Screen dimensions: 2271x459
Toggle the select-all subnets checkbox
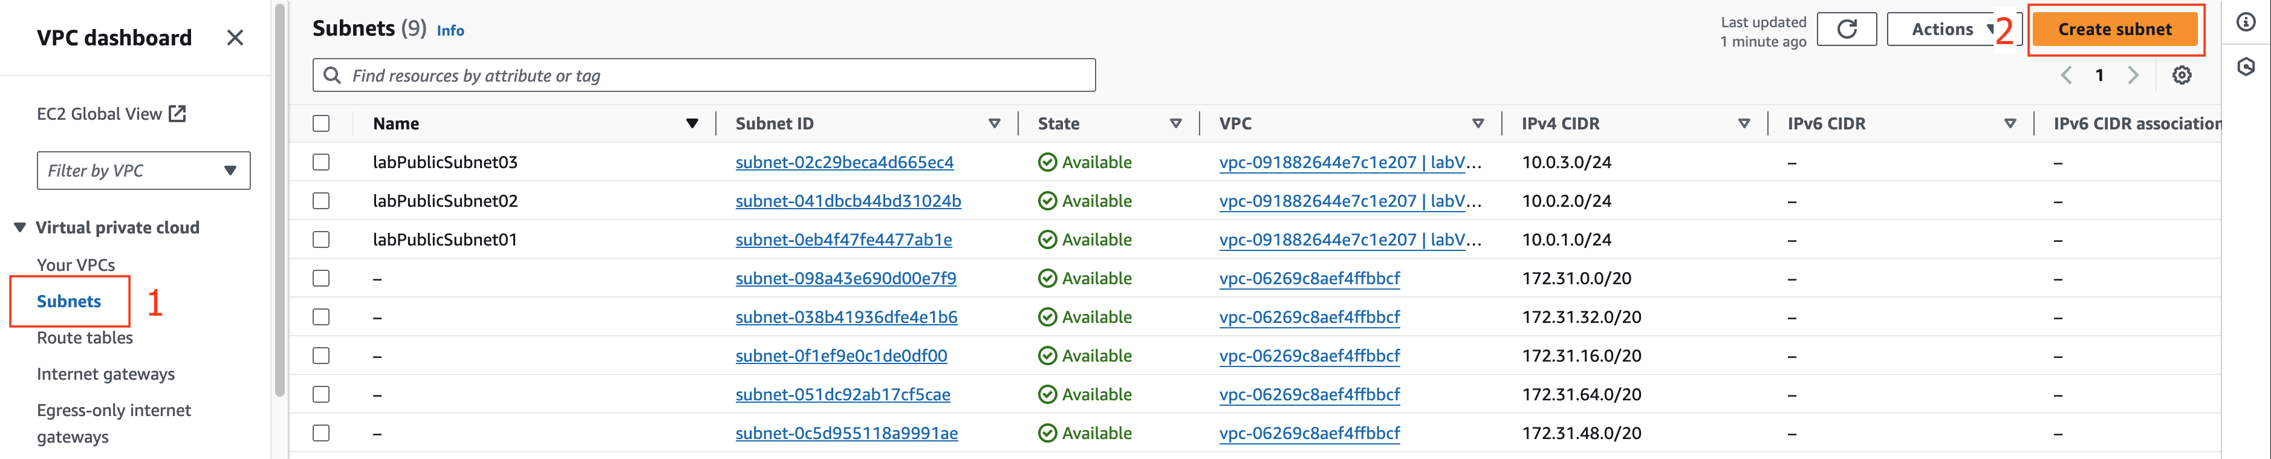tap(321, 123)
